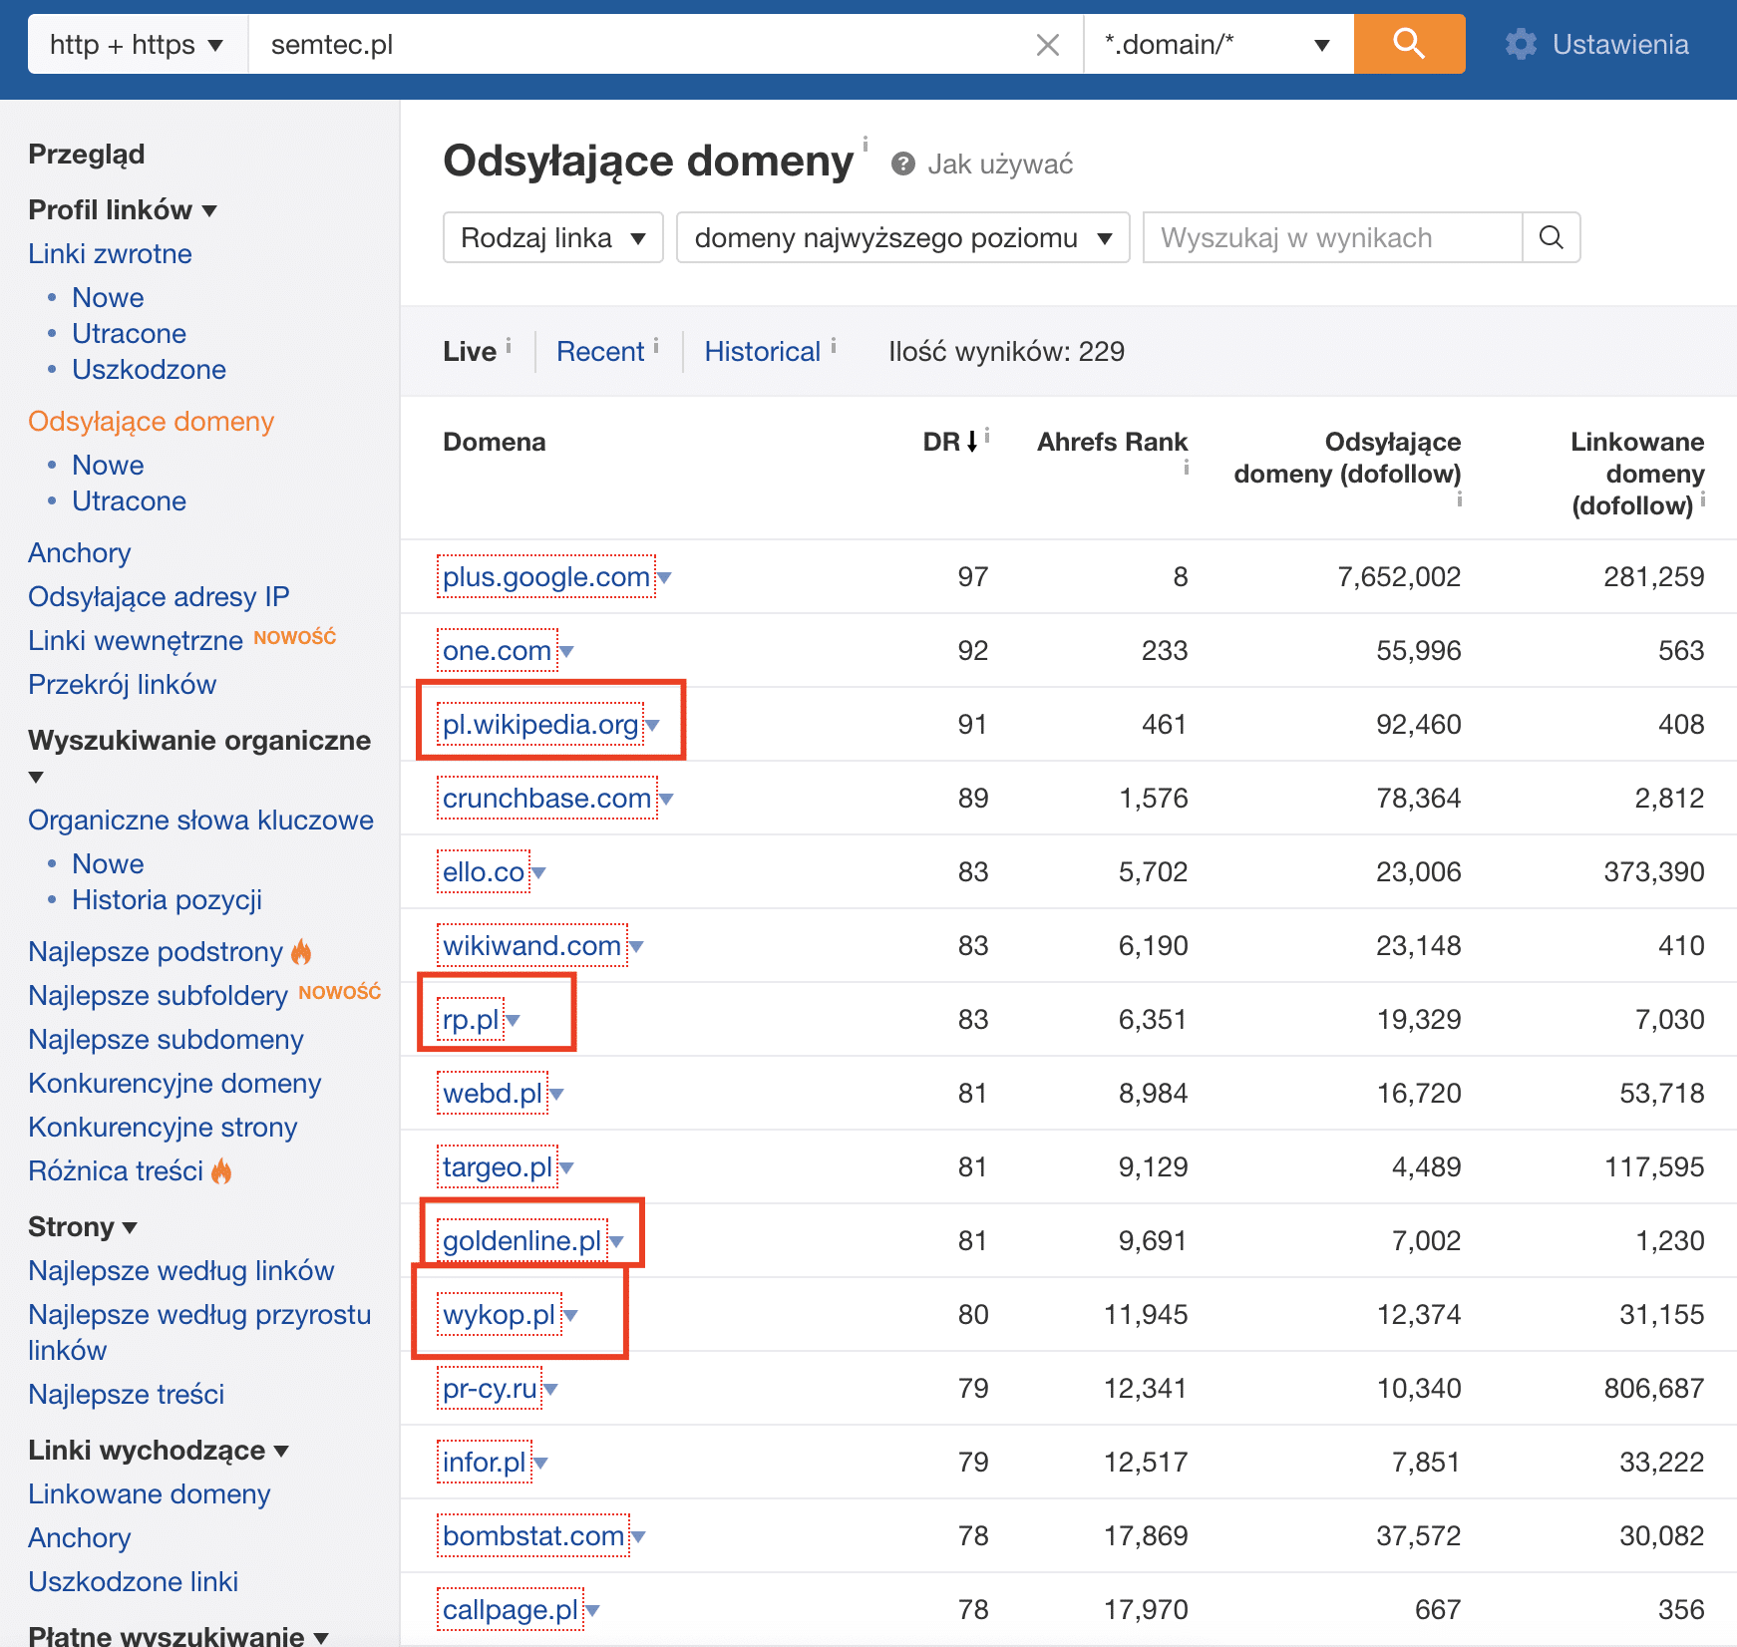The height and width of the screenshot is (1647, 1737).
Task: Expand domeny najwyższego poziomu dropdown
Action: (x=901, y=238)
